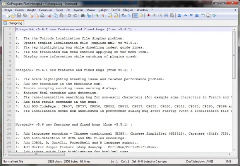Open Find with the binoculars icon
The width and height of the screenshot is (240, 166).
(x=83, y=16)
